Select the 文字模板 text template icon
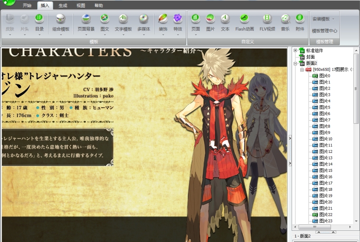 coord(123,19)
